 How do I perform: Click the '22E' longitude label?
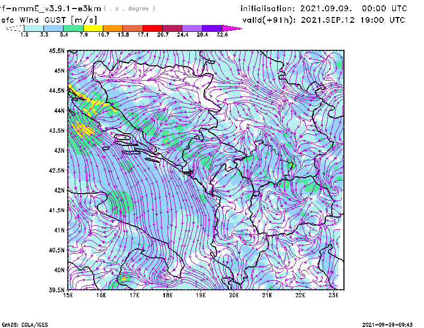301,295
